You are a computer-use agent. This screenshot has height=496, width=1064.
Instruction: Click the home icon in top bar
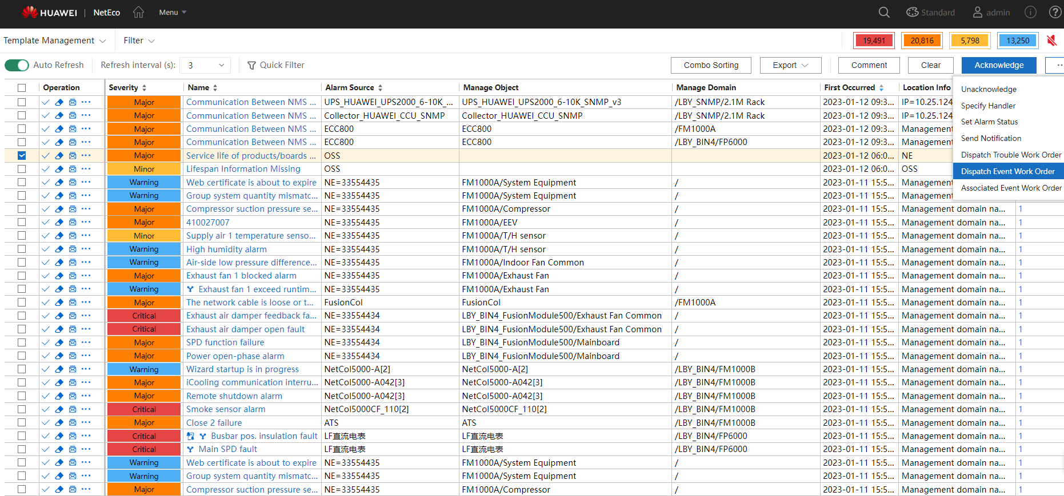(138, 12)
